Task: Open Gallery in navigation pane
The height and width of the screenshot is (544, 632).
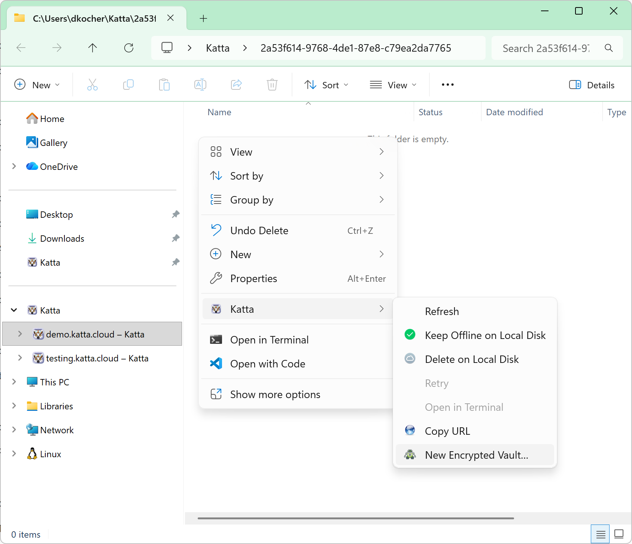Action: pyautogui.click(x=47, y=143)
